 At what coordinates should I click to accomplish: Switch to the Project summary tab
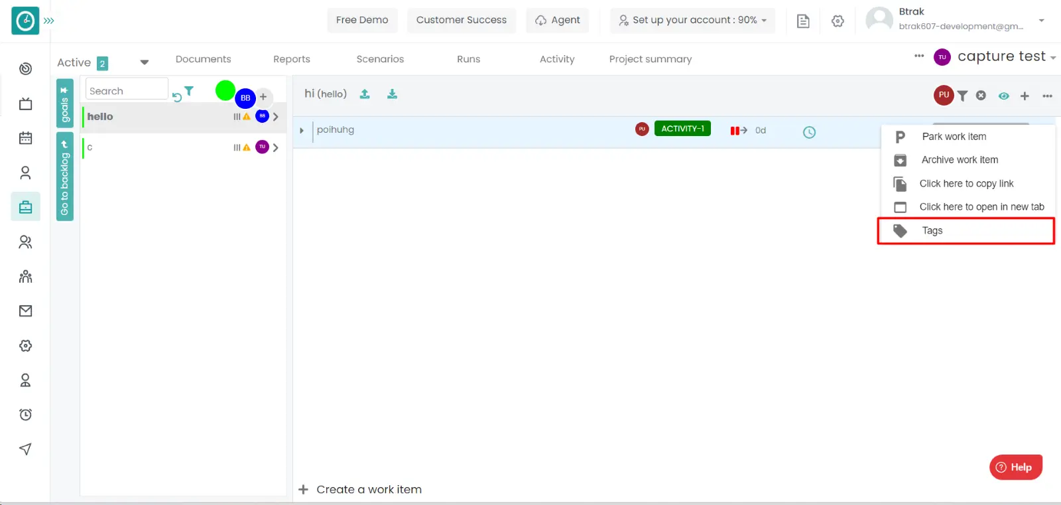[x=651, y=59]
